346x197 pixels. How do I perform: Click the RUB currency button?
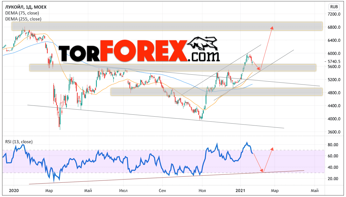pyautogui.click(x=334, y=7)
